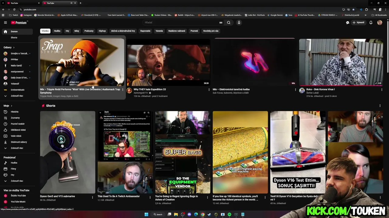Open the tab search dropdown in Chrome
Viewport: 389px width, 218px height.
pos(3,3)
